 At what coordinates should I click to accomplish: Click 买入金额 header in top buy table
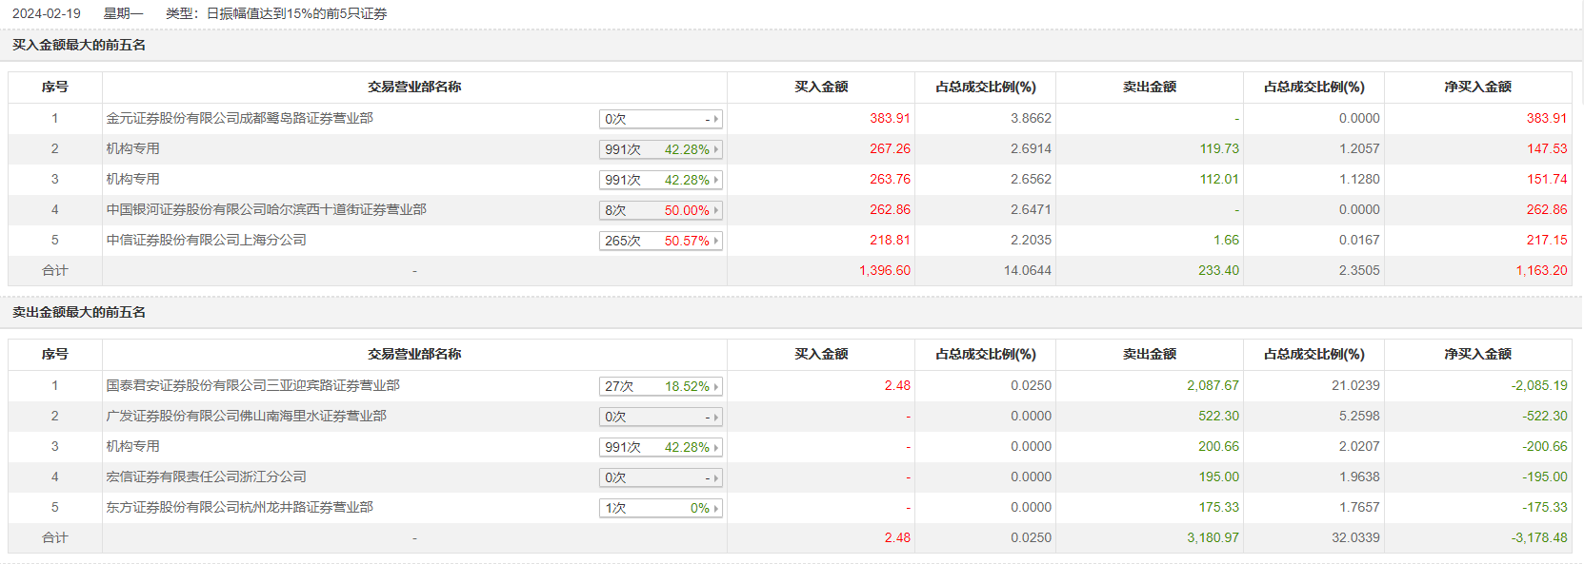(821, 87)
